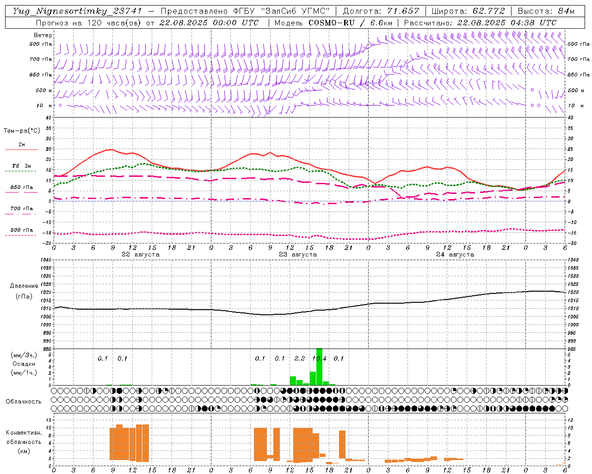The width and height of the screenshot is (592, 474).
Task: Click the Ветер panel label
Action: [43, 35]
